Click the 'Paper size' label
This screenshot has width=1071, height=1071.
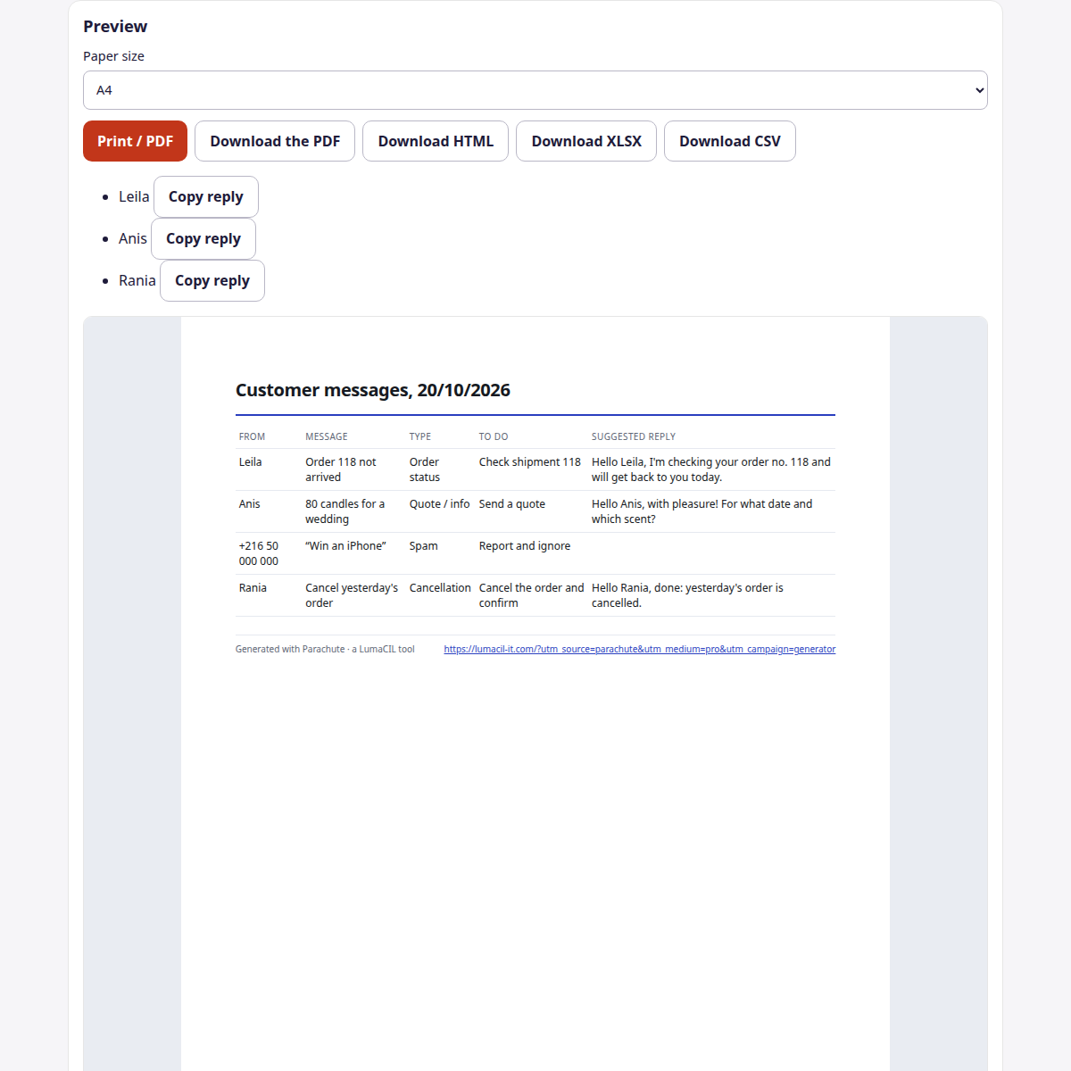click(x=113, y=56)
